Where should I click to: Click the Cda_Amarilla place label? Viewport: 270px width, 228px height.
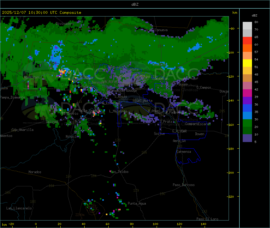pos(22,130)
